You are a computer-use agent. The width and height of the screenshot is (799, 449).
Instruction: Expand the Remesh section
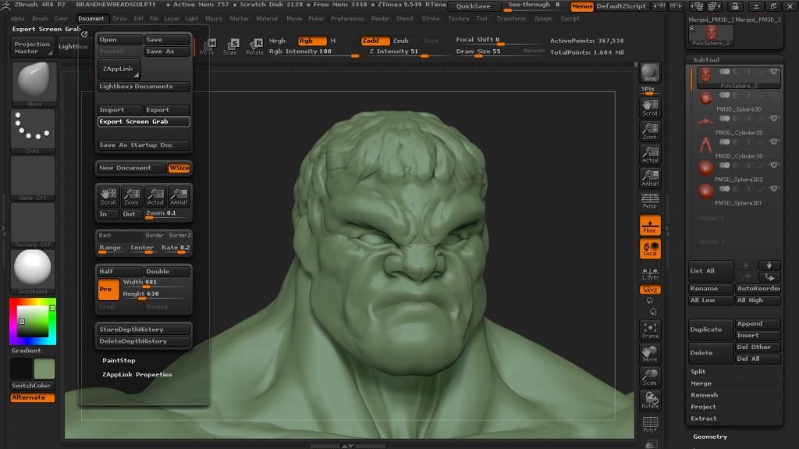[705, 395]
